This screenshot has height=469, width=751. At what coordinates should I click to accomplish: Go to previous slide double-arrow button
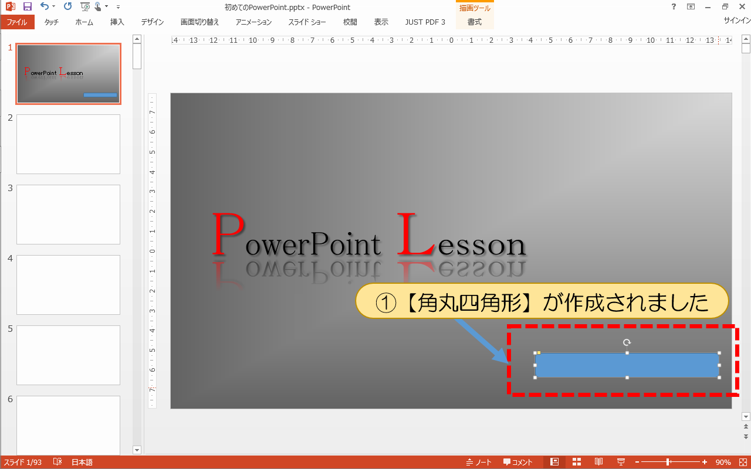tap(746, 427)
